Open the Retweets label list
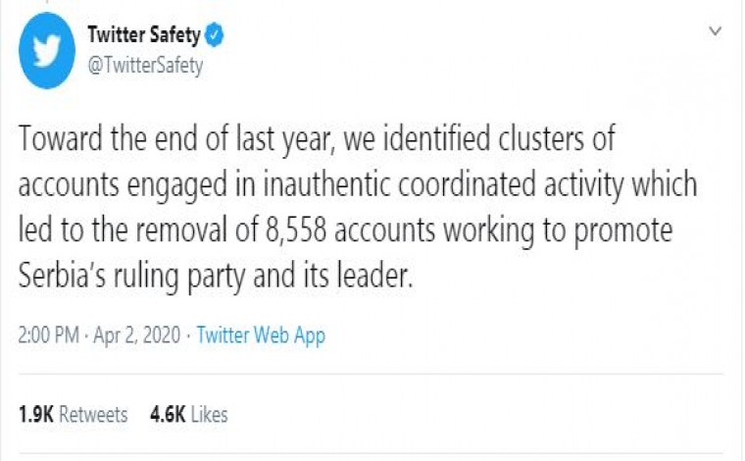745x461 pixels. tap(93, 415)
